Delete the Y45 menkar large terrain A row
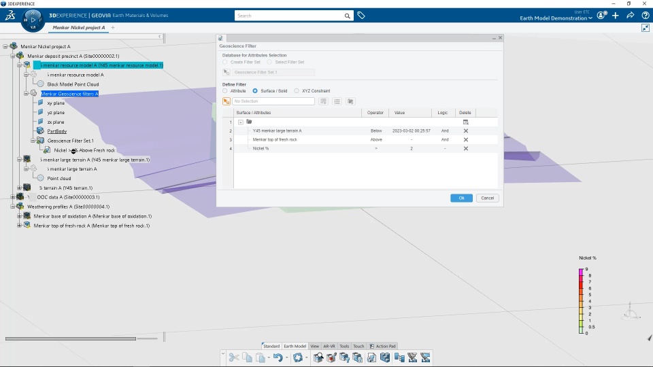The height and width of the screenshot is (367, 653). pyautogui.click(x=465, y=130)
